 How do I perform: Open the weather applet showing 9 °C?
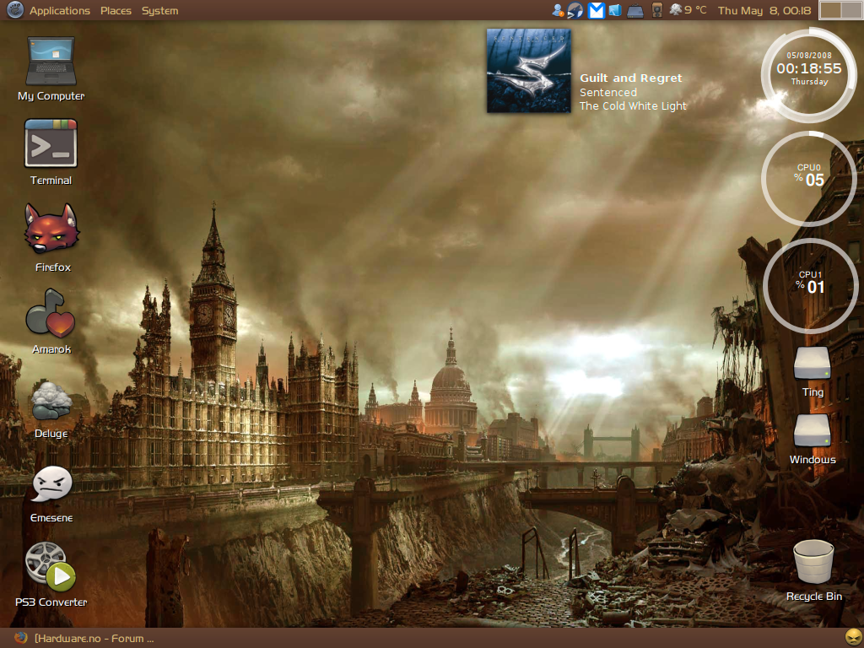pos(688,10)
